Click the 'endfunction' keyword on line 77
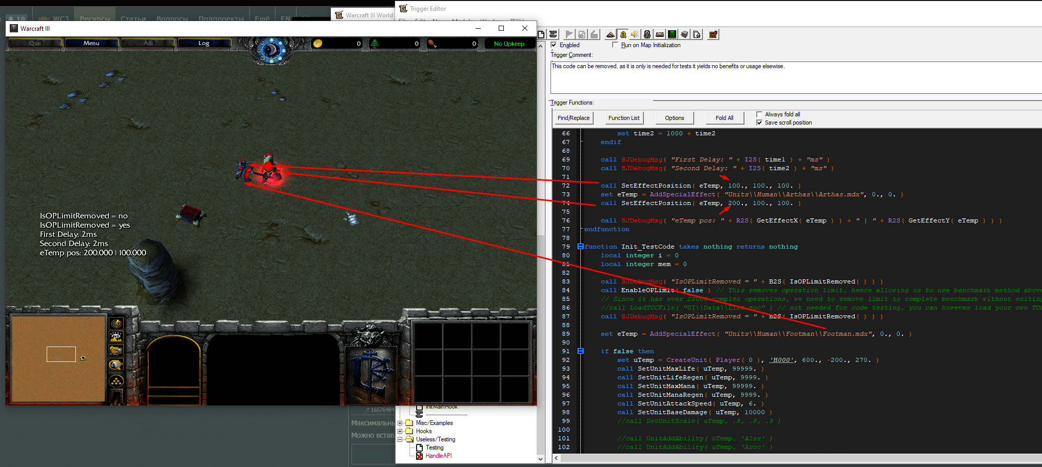The image size is (1042, 467). (x=606, y=229)
